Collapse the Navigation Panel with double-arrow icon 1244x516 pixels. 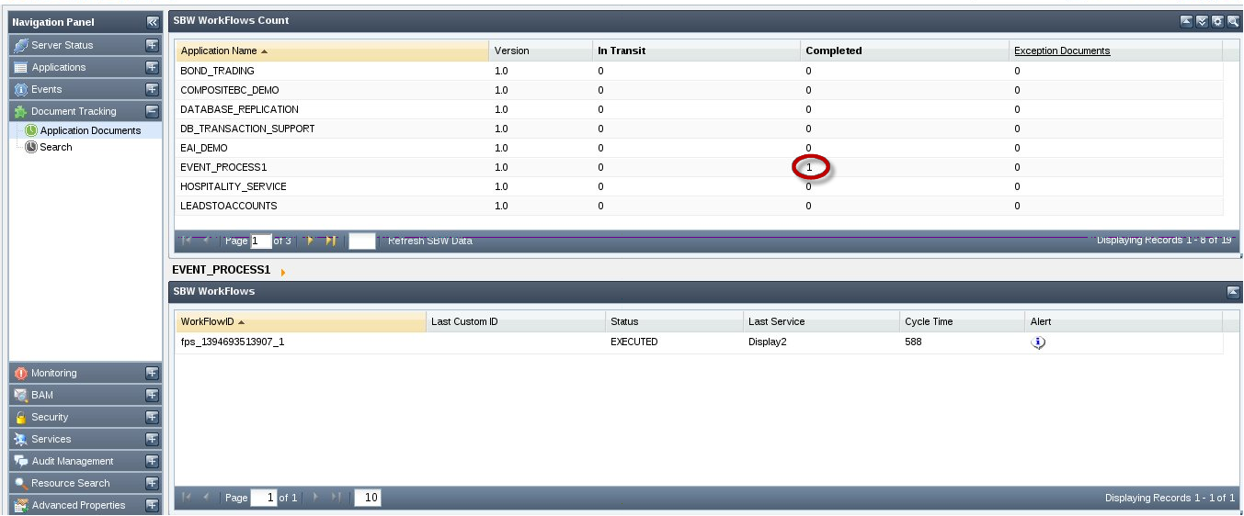coord(153,22)
